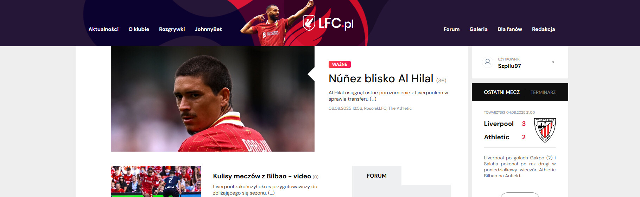This screenshot has height=197, width=640.
Task: Select the Ostatni mecz tab
Action: pos(501,92)
